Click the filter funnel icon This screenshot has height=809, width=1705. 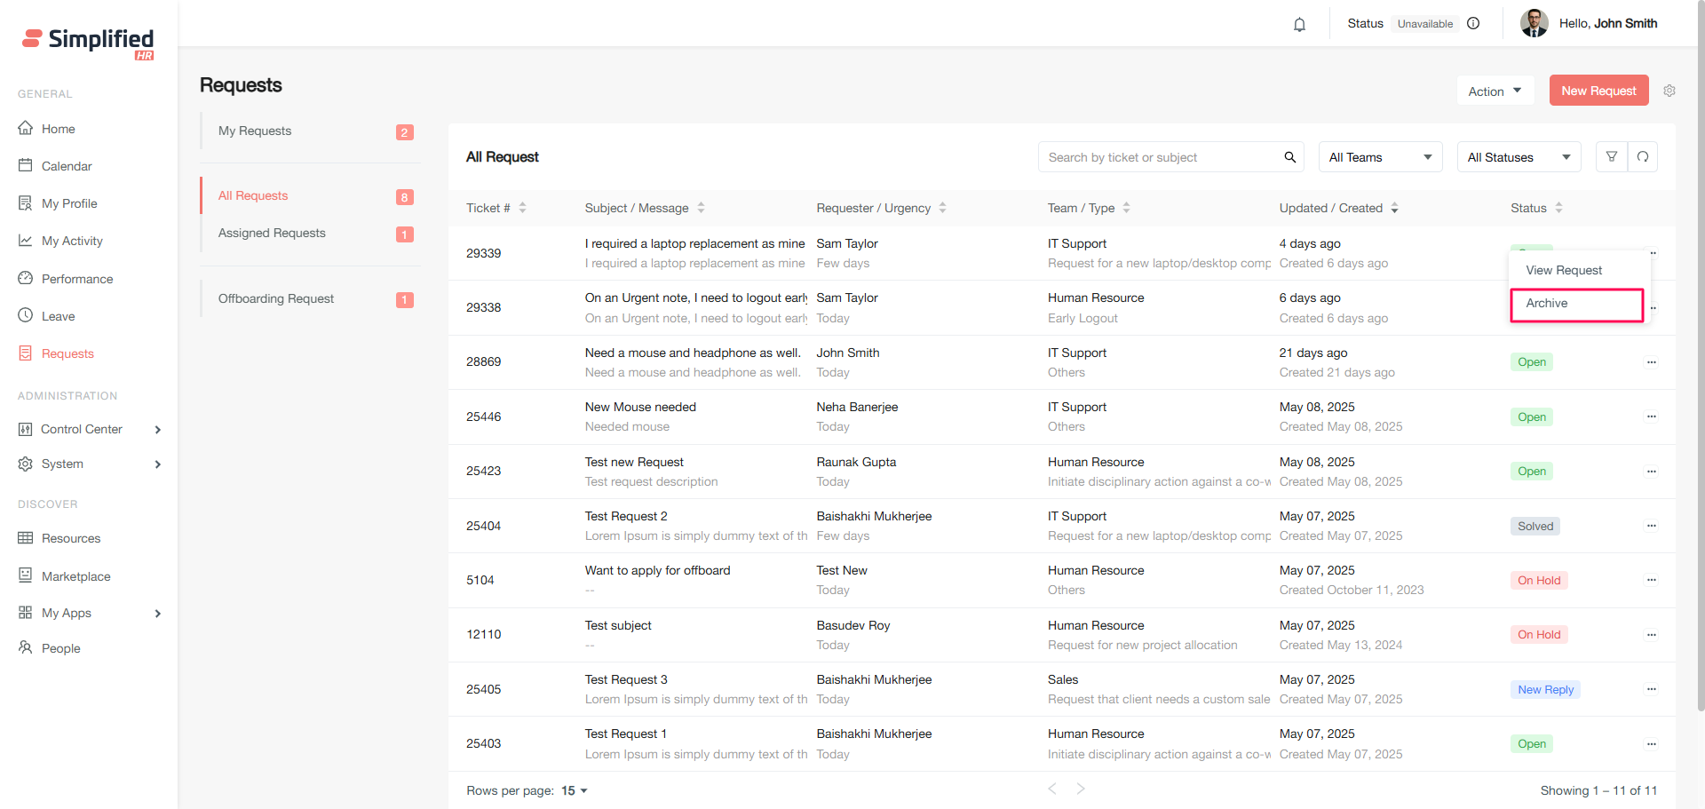[x=1611, y=157]
